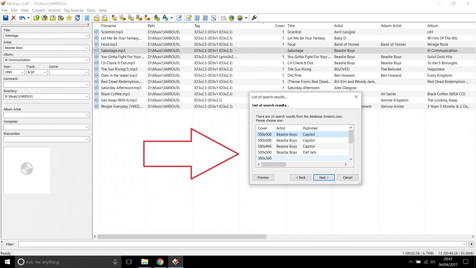Select the Ch-Check It Out.mp3 file
Screen dimensions: 476x268
(284, 63)
